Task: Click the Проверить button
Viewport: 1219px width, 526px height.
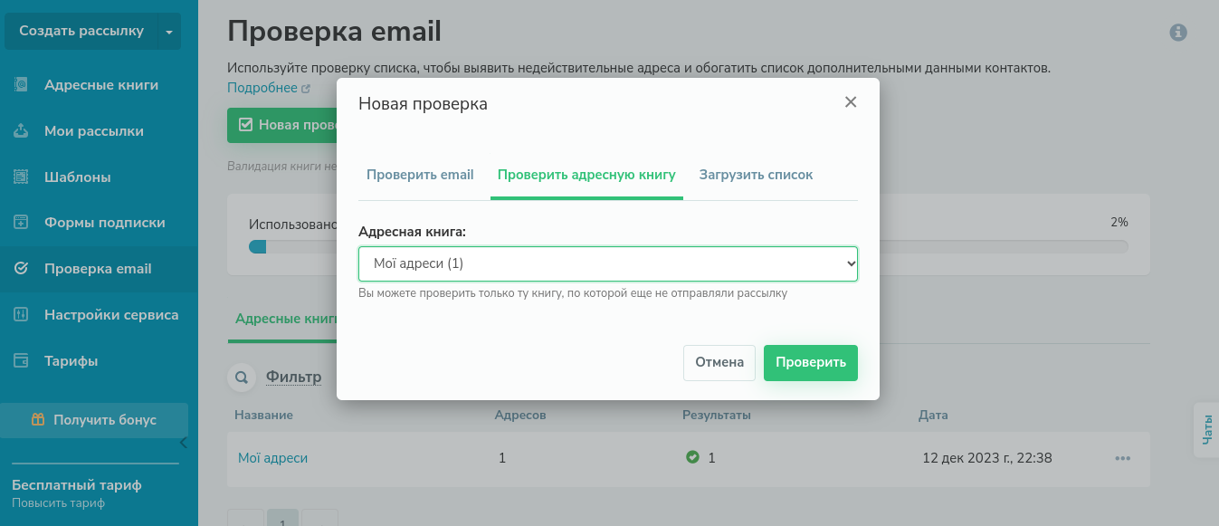Action: click(810, 362)
